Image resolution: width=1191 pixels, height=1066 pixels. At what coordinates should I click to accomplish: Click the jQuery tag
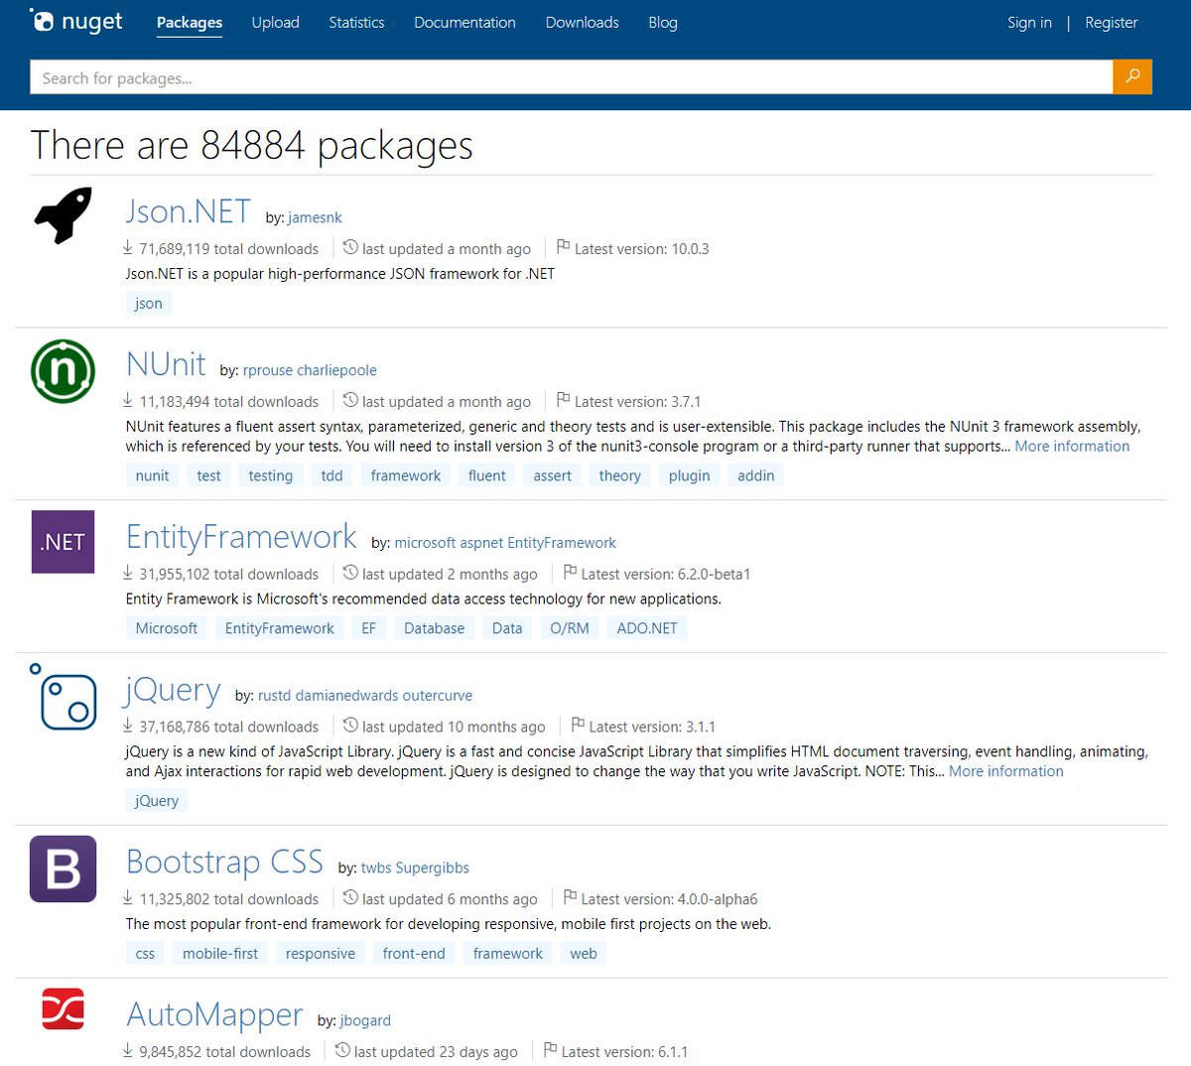[157, 801]
